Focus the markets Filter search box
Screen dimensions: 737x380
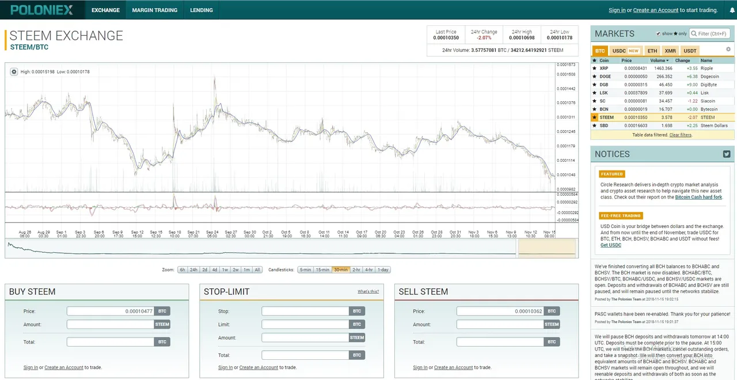click(711, 34)
